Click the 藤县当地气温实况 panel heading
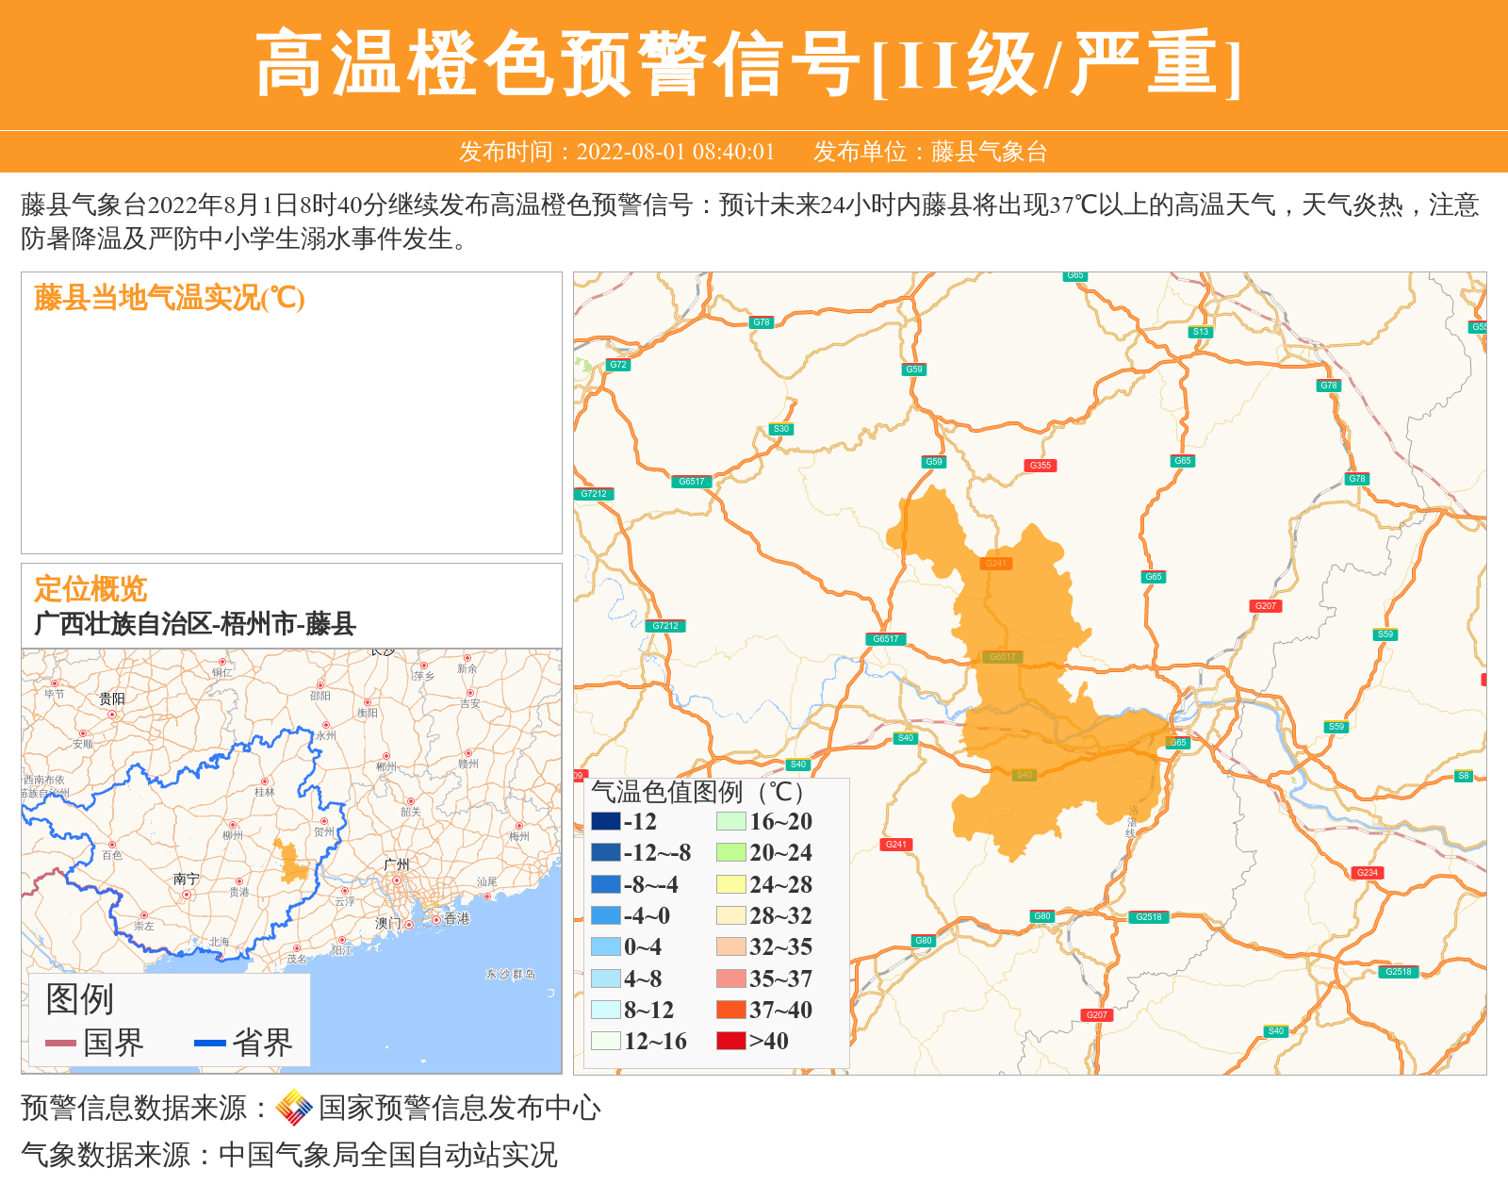The height and width of the screenshot is (1184, 1508). point(170,298)
